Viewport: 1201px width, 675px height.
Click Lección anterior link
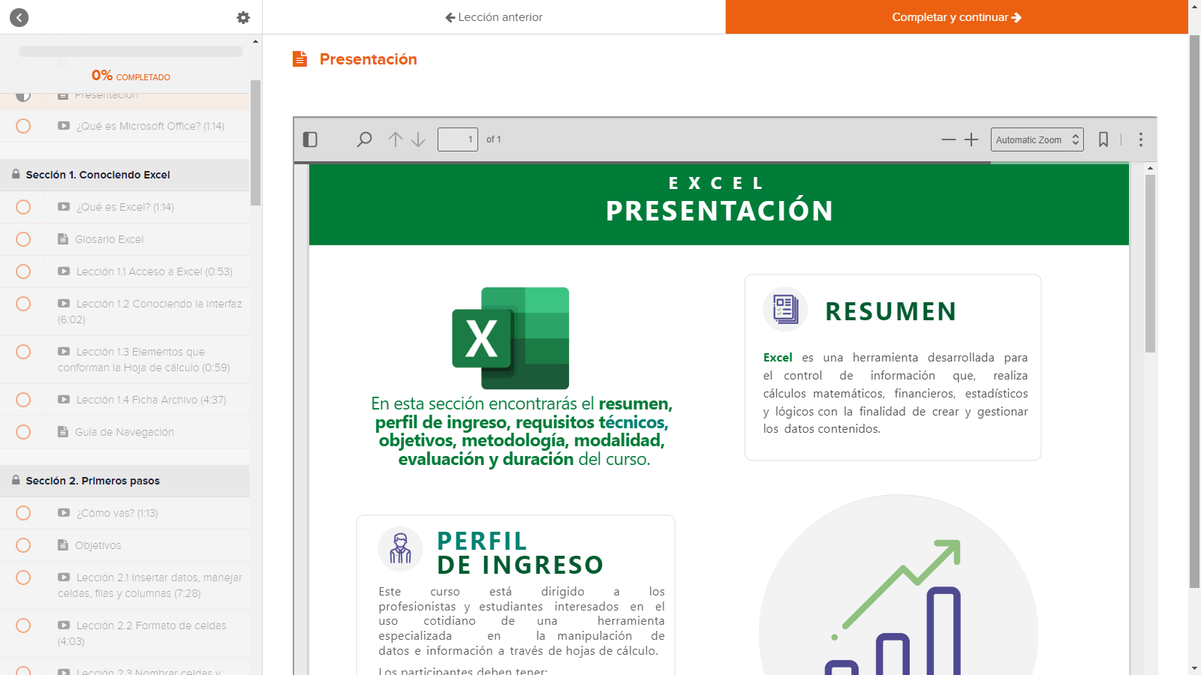pos(494,17)
